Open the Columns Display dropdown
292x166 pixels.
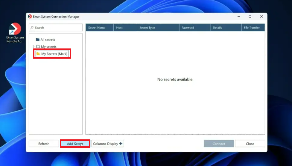107,144
